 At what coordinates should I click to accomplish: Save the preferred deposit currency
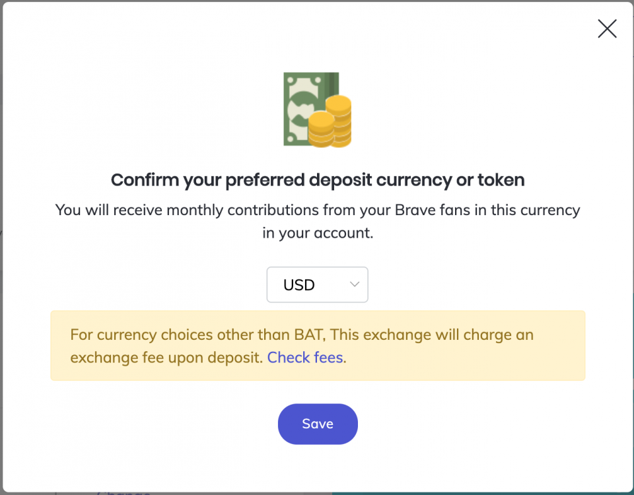tap(318, 424)
